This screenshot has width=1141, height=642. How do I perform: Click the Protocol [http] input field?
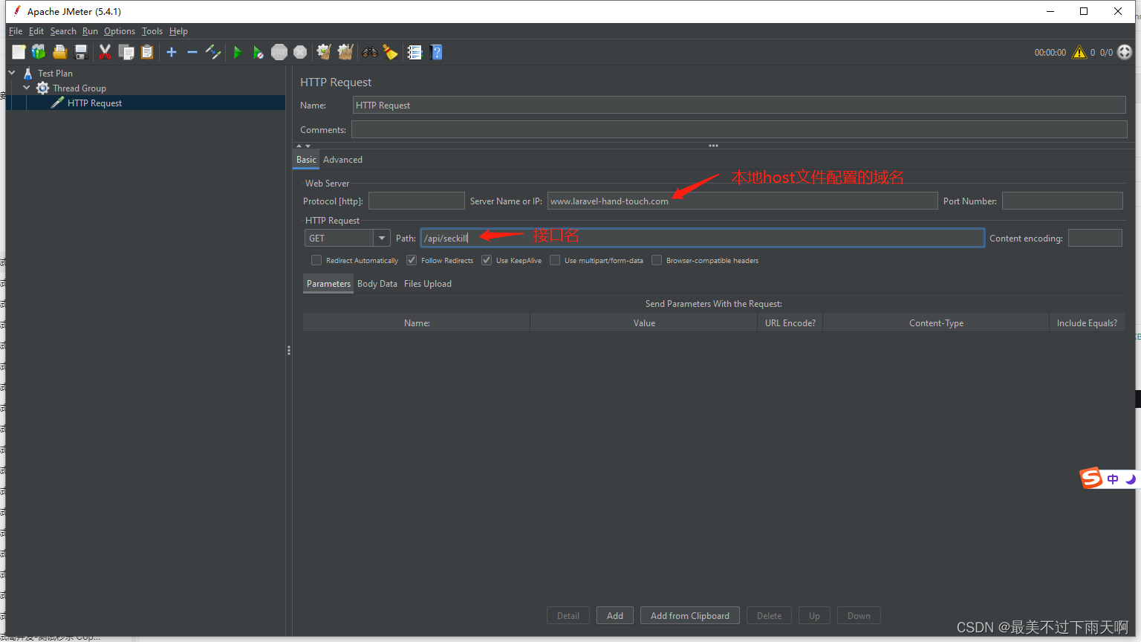tap(417, 201)
